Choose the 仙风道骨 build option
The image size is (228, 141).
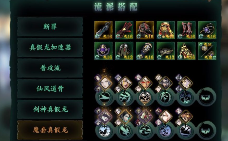[x=50, y=89]
